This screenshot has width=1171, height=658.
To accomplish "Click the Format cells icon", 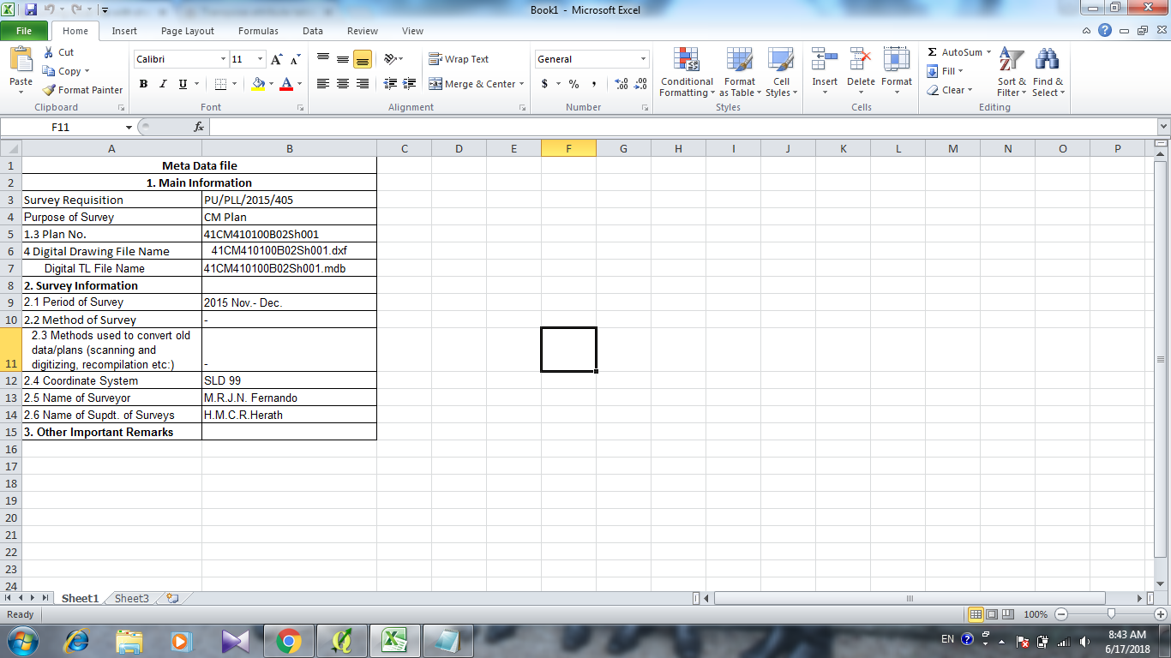I will click(x=897, y=59).
